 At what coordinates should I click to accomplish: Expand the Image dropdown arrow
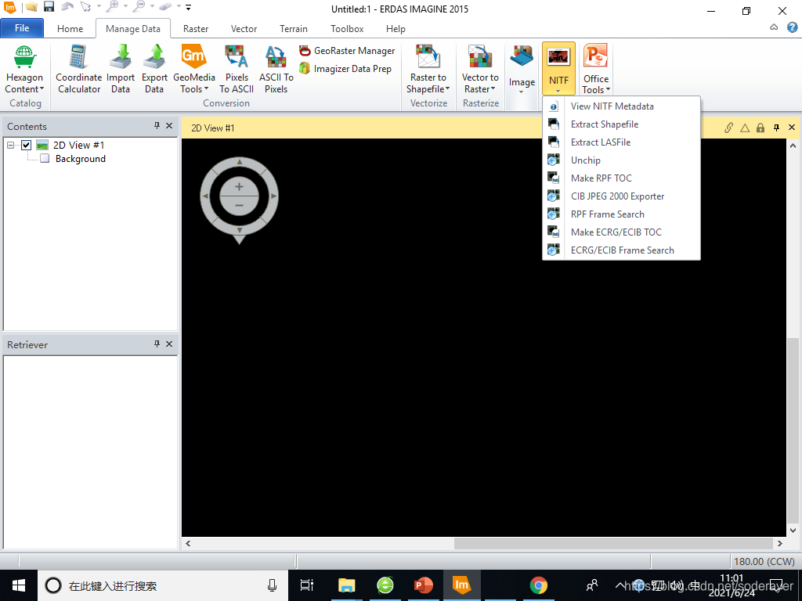(x=521, y=92)
